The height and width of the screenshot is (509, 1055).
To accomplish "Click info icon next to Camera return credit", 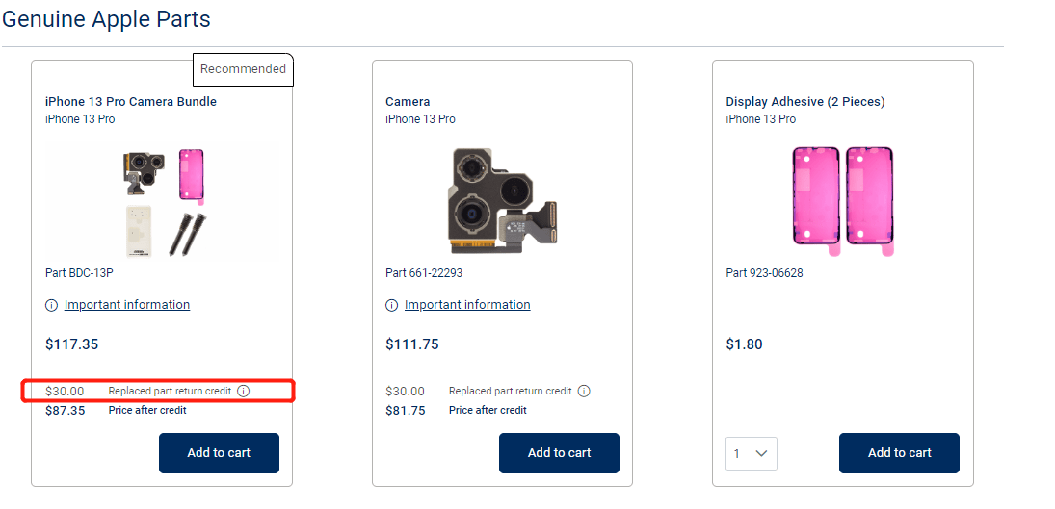I will click(584, 391).
